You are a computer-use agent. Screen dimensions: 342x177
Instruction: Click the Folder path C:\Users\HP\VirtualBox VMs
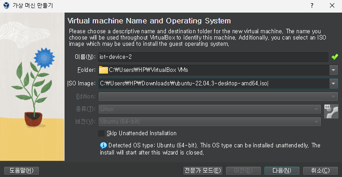(x=149, y=70)
